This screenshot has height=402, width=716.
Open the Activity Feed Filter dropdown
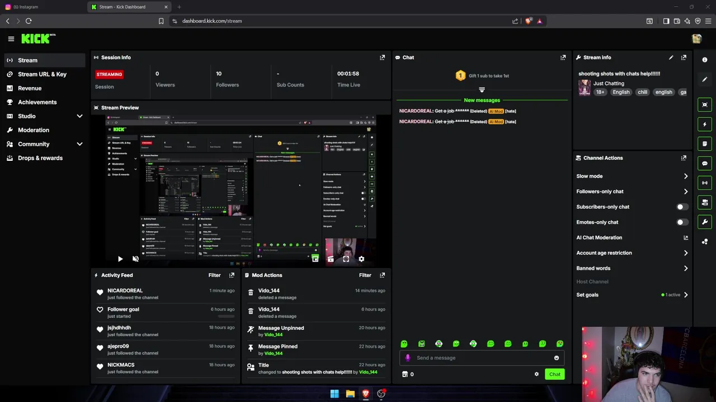pos(214,275)
